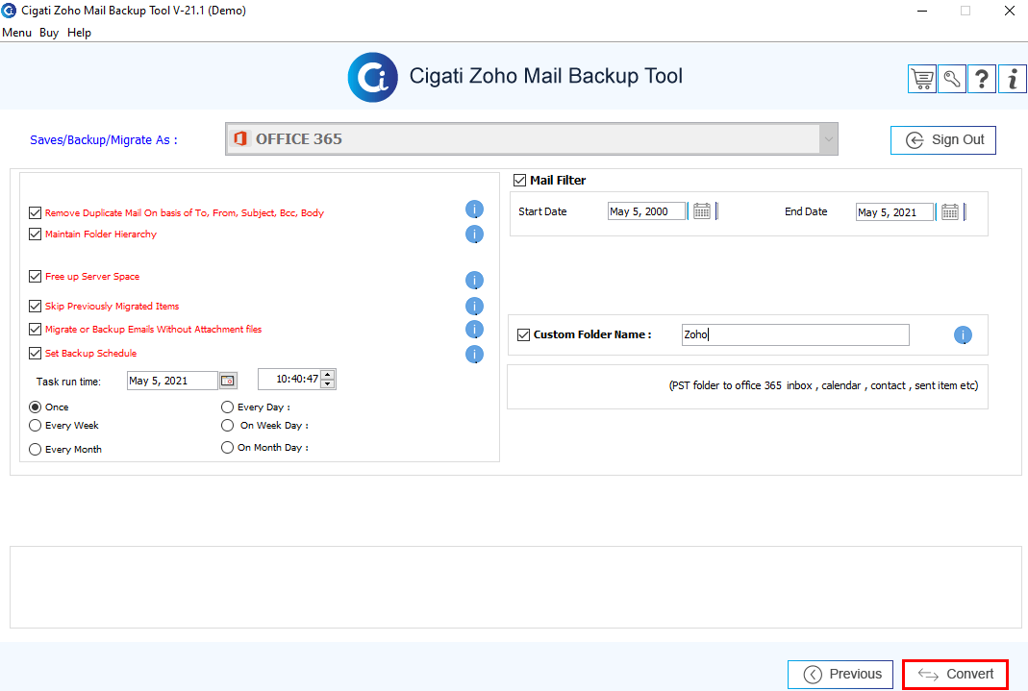Click the Custom Folder Name text field
This screenshot has height=691, width=1028.
pos(795,334)
